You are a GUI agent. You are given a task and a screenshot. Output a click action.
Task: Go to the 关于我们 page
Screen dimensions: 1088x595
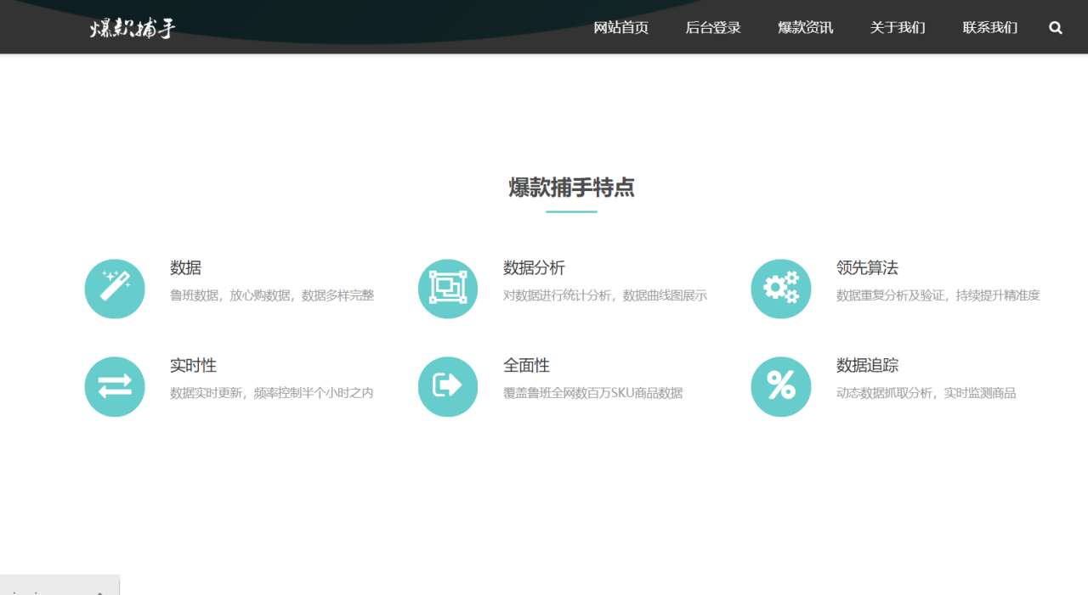pyautogui.click(x=897, y=28)
